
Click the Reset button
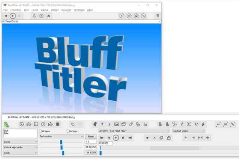[91, 136]
